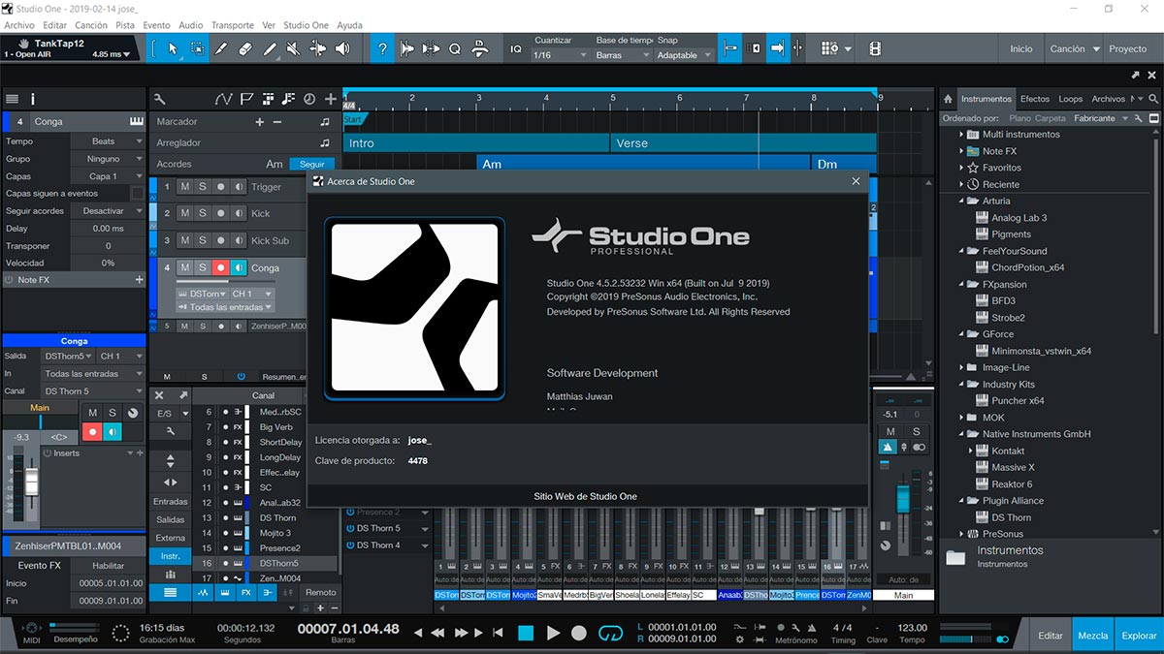Image resolution: width=1164 pixels, height=654 pixels.
Task: Click the browser search magnifier icon
Action: coord(1153,99)
